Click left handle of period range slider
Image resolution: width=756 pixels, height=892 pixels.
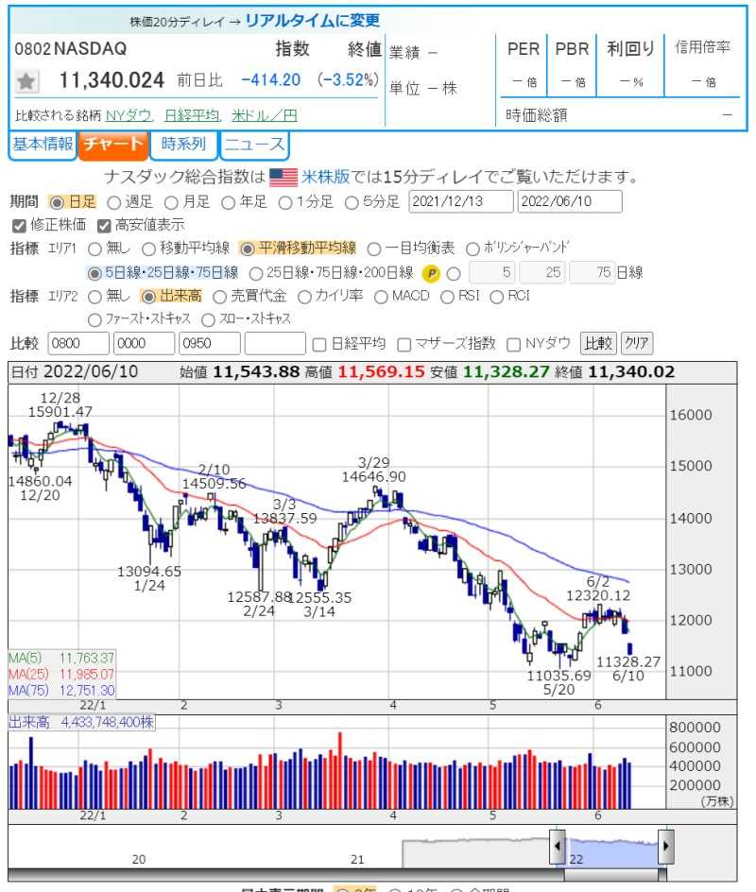pos(558,846)
